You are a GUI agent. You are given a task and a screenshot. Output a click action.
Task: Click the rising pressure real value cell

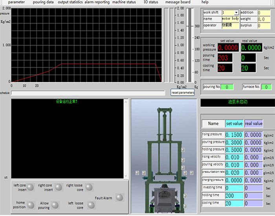[253, 135]
